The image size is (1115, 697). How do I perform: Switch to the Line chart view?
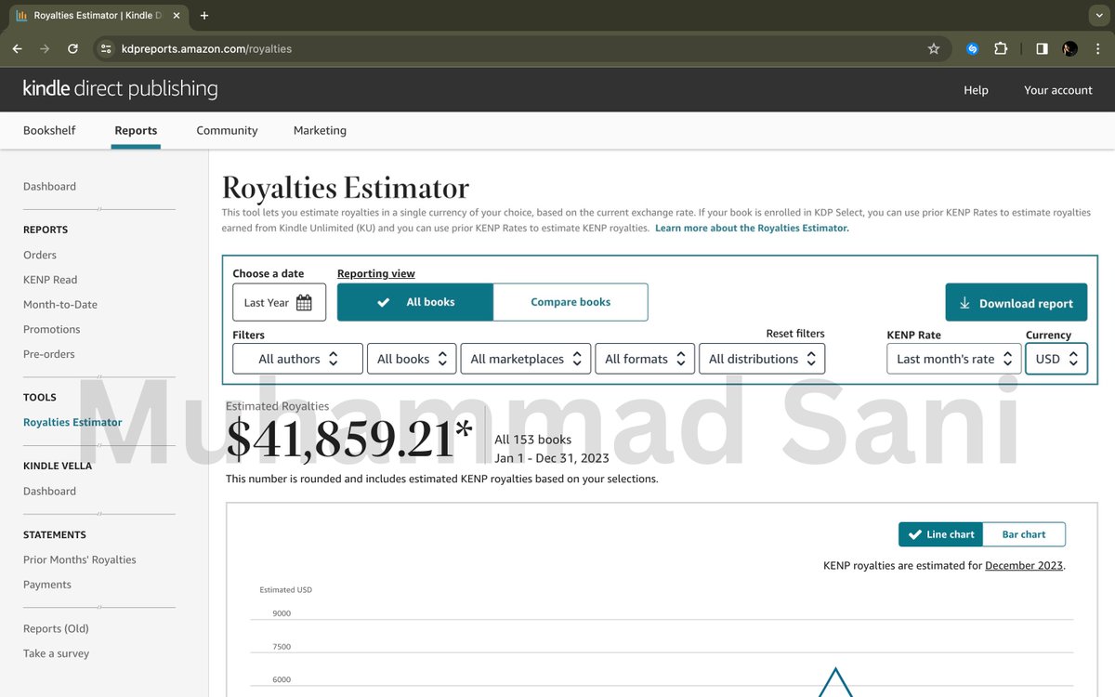click(940, 534)
